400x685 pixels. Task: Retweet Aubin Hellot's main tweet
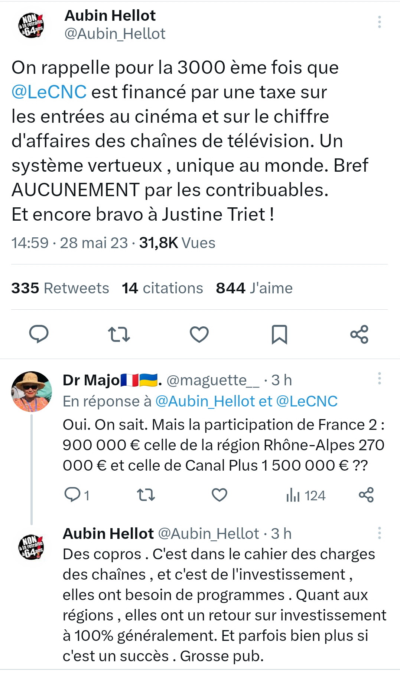[x=119, y=334]
